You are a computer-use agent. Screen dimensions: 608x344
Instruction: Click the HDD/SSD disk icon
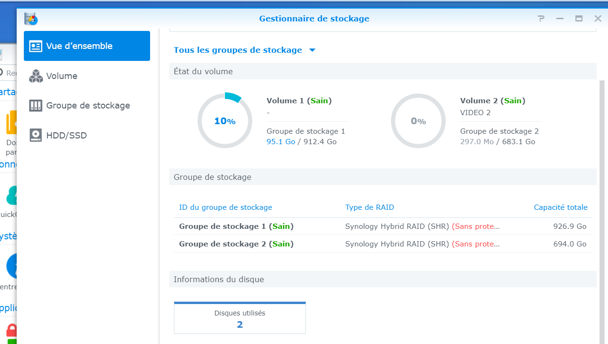click(36, 136)
